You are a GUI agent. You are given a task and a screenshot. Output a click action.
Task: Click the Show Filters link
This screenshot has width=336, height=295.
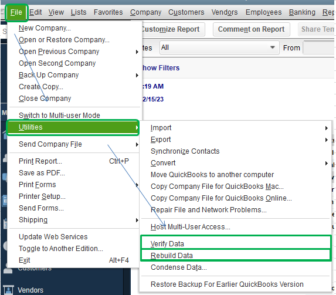click(161, 68)
